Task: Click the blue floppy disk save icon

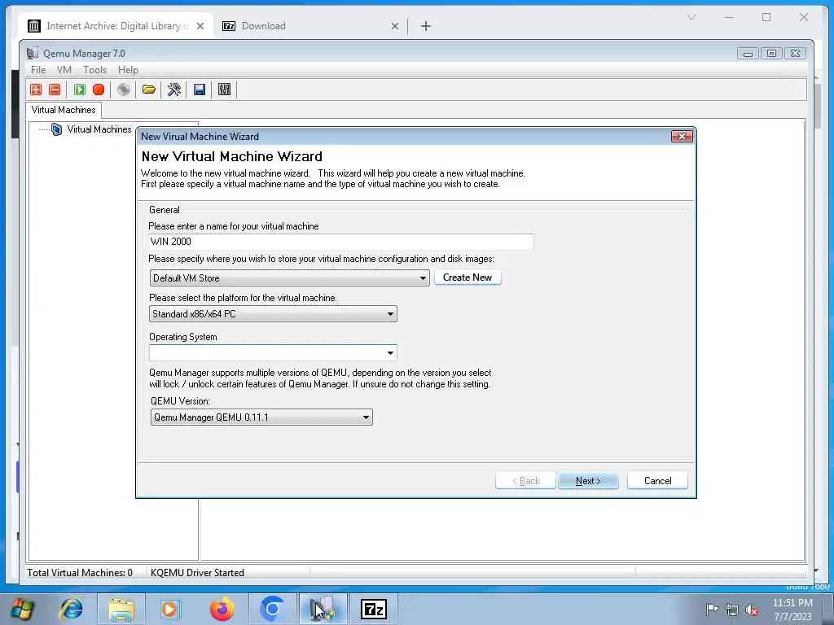Action: (x=200, y=90)
